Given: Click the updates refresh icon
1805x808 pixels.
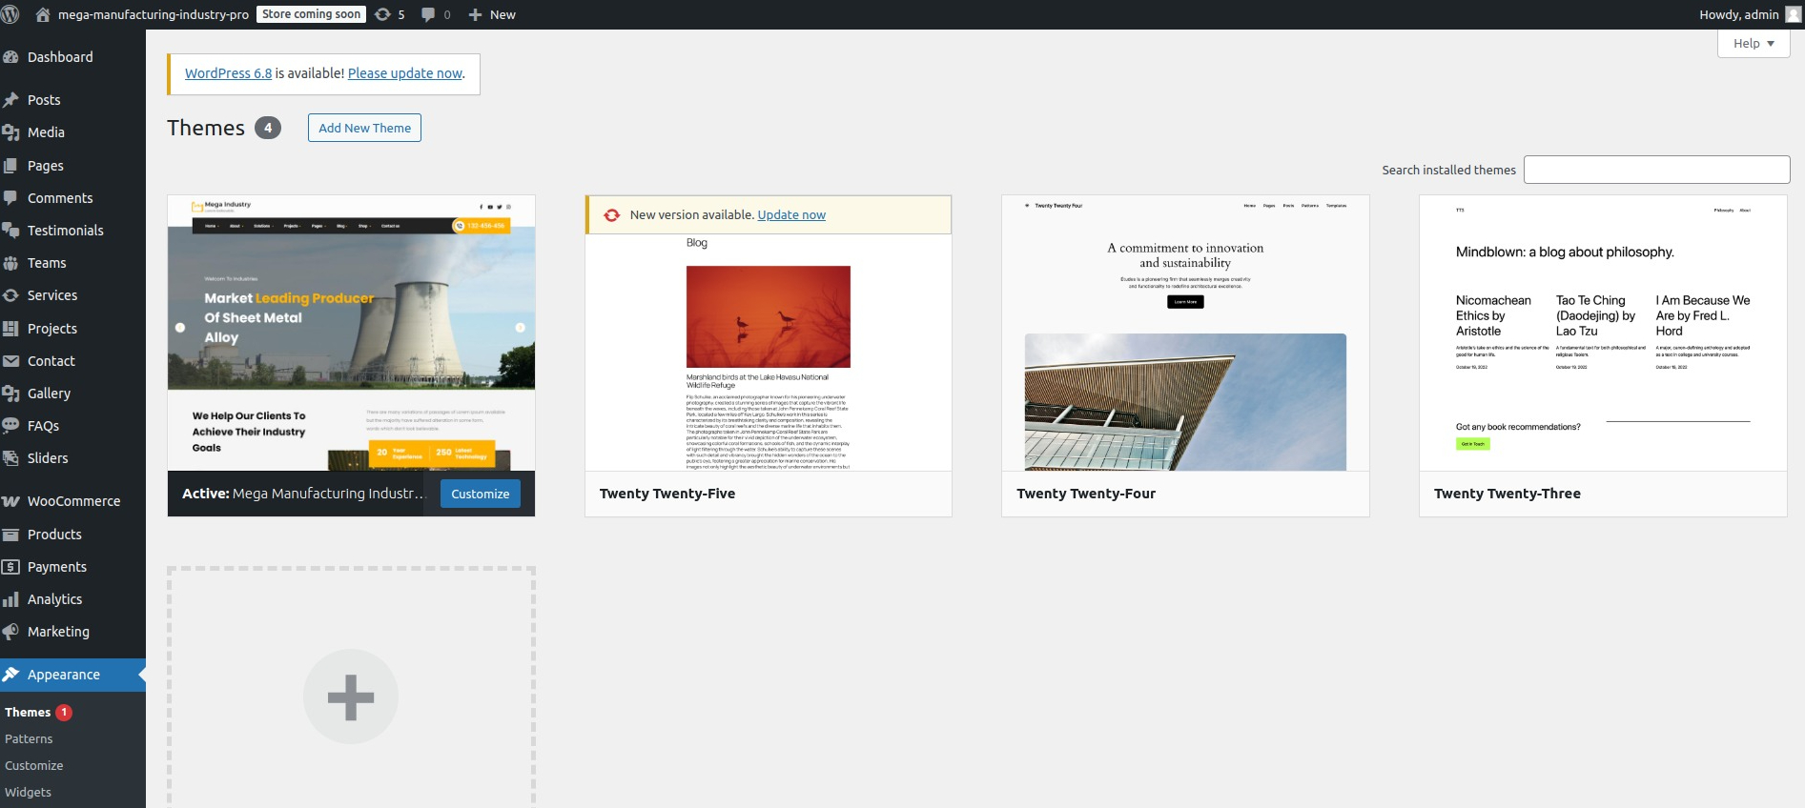Looking at the screenshot, I should pos(382,14).
